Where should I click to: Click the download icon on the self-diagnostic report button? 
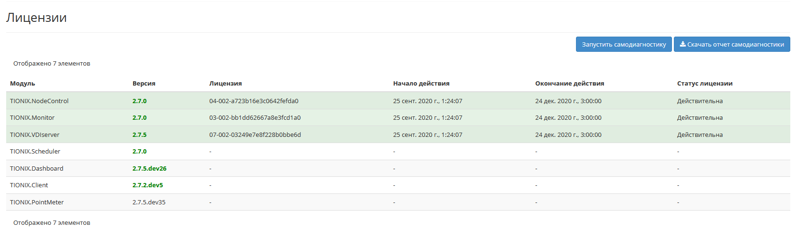pyautogui.click(x=682, y=44)
